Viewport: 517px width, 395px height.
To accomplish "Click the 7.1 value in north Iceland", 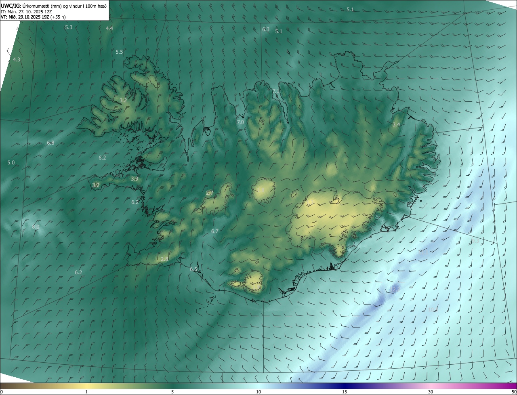I will (276, 91).
